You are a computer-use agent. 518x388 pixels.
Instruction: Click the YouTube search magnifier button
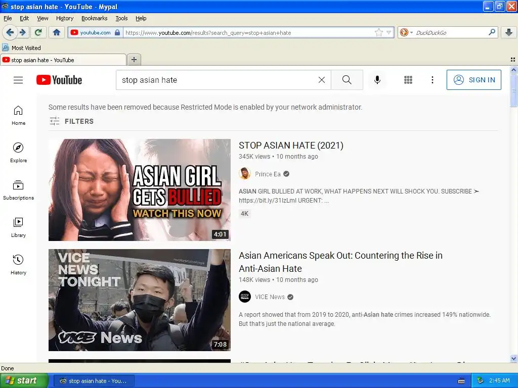click(347, 80)
